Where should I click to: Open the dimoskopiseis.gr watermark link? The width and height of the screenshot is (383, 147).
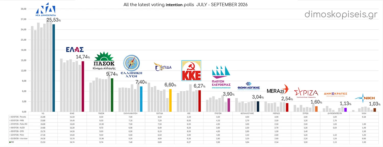coord(341,15)
